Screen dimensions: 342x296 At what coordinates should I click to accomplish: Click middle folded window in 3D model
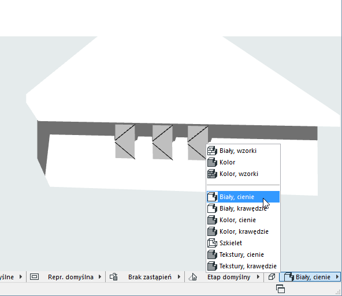pyautogui.click(x=163, y=143)
